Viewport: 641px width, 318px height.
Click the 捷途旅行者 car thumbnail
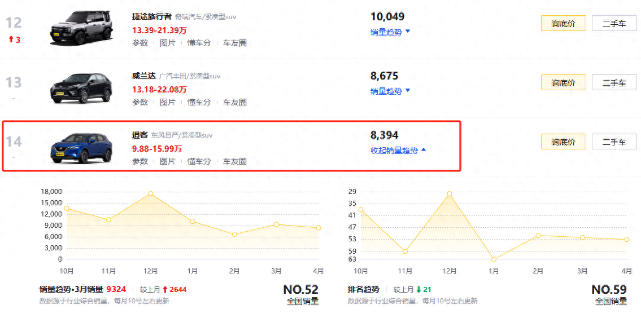click(x=82, y=27)
